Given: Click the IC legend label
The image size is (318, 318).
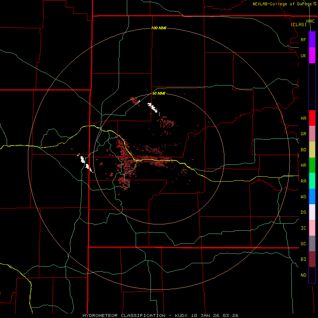Looking at the screenshot, I should (303, 228).
